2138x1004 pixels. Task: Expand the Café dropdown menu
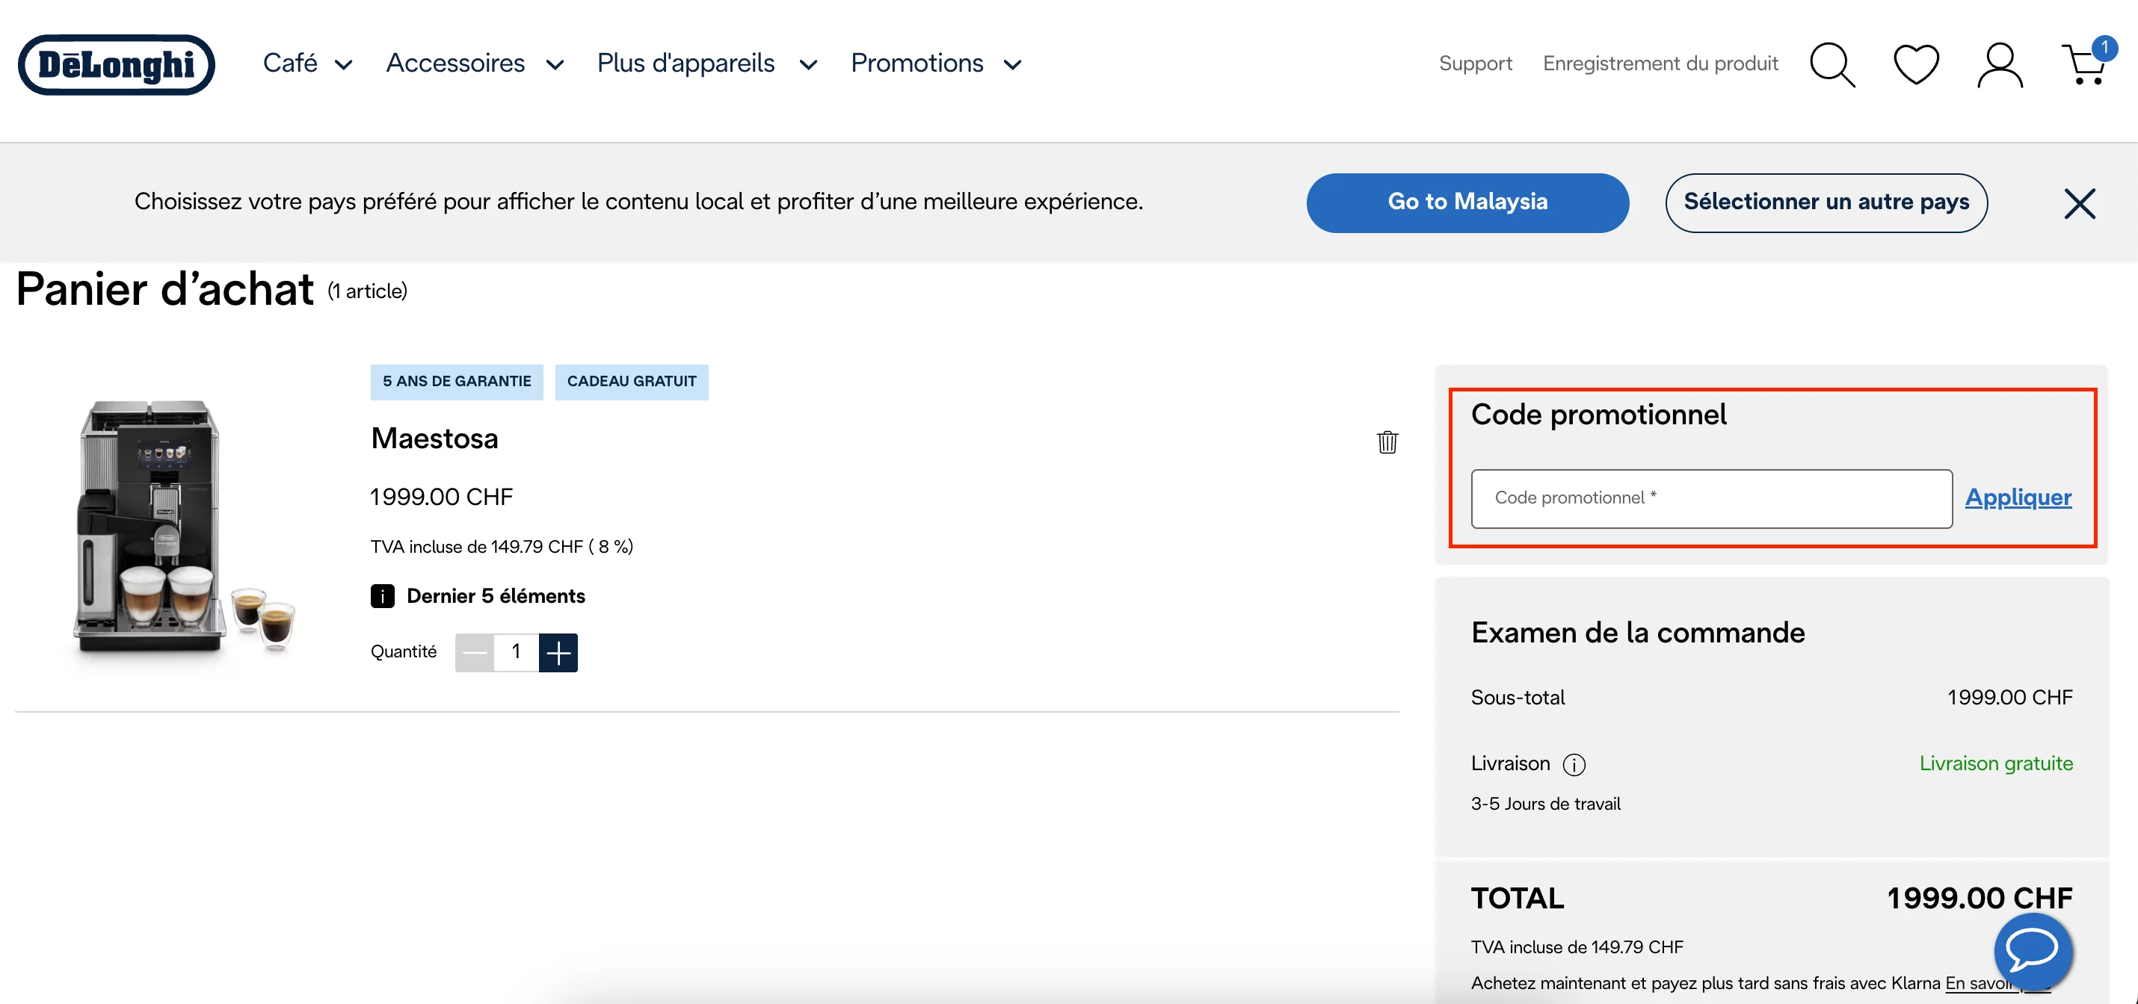coord(307,63)
